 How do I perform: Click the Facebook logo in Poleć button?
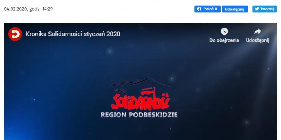(199, 9)
